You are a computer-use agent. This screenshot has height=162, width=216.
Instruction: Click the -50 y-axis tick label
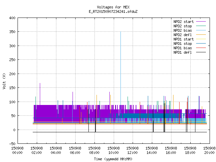point(12,144)
